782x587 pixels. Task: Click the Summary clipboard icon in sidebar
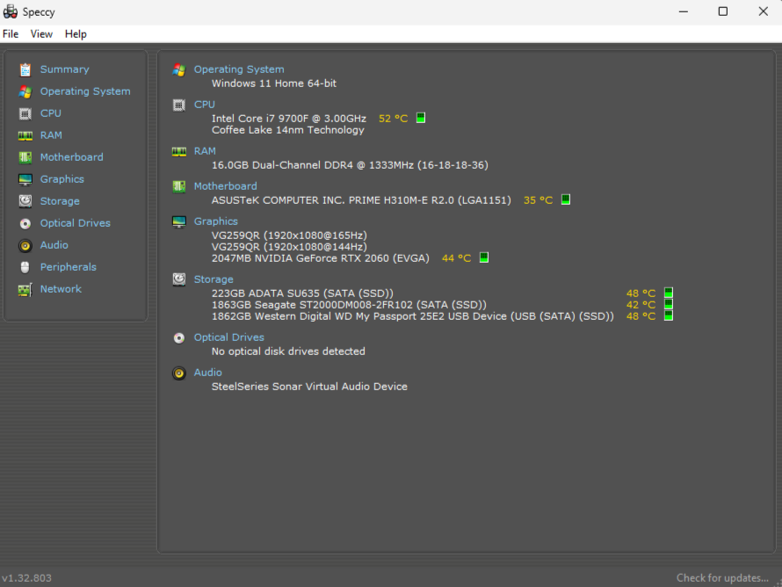coord(25,69)
